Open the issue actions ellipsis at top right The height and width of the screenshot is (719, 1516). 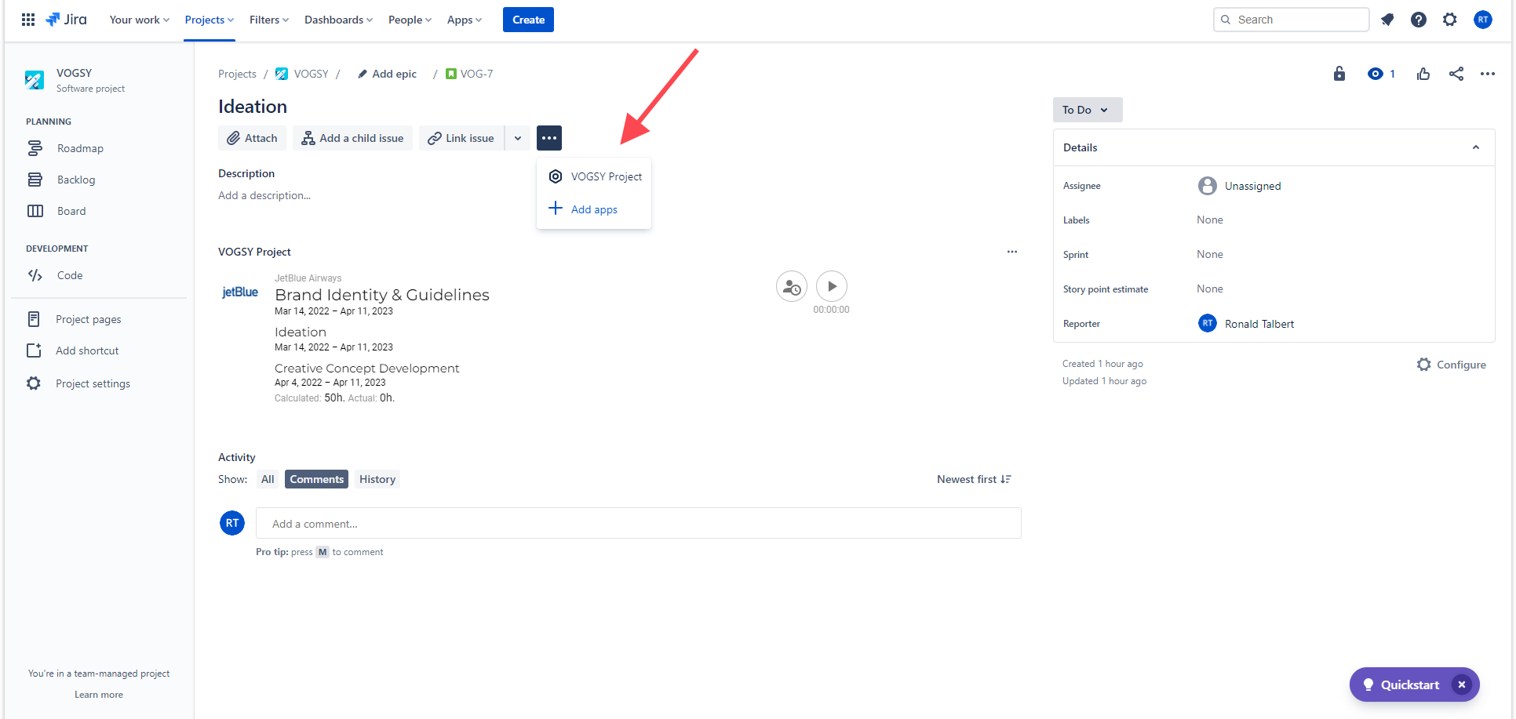point(1488,74)
